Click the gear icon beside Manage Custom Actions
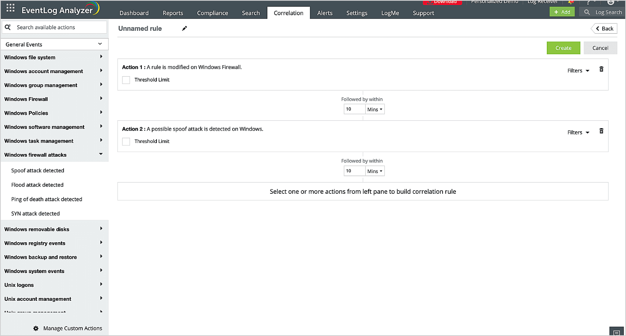Viewport: 626px width, 336px height. (36, 329)
